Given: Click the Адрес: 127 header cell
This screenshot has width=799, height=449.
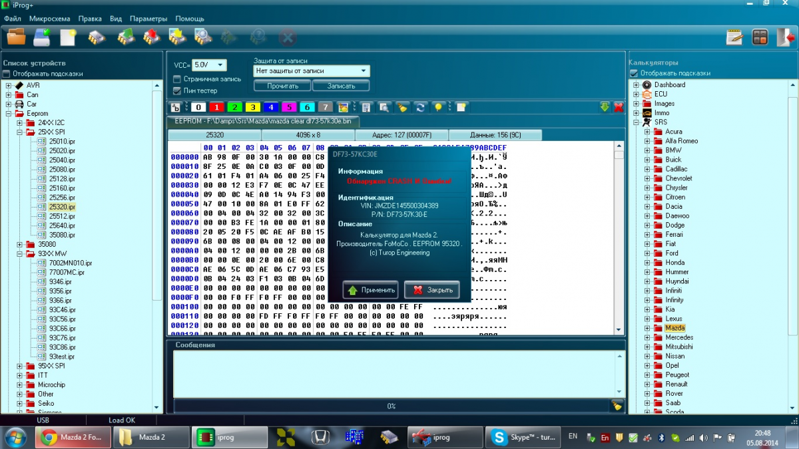Looking at the screenshot, I should (x=401, y=135).
